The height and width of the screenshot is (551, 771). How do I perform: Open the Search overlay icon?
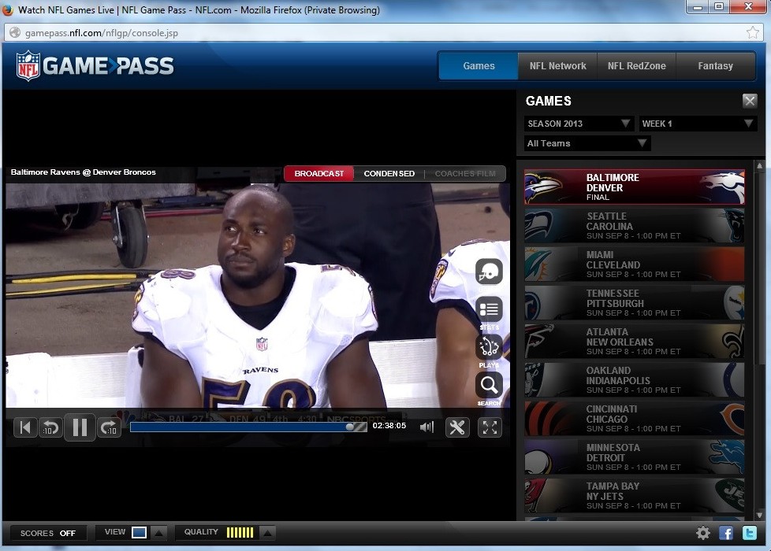pyautogui.click(x=489, y=385)
